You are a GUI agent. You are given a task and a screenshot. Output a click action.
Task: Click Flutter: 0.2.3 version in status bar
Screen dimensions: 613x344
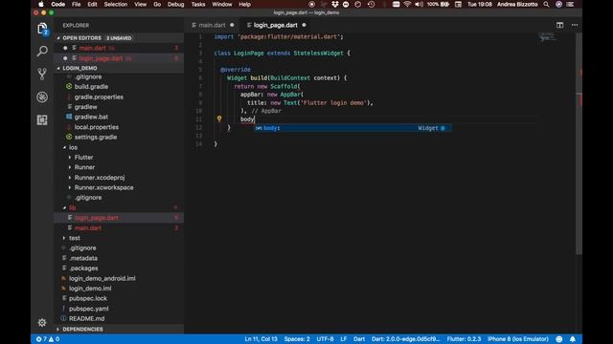tap(464, 339)
